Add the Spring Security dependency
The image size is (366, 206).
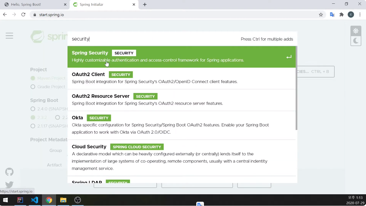coord(182,57)
